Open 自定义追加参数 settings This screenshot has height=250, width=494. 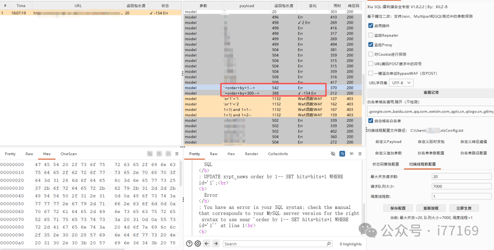point(388,153)
